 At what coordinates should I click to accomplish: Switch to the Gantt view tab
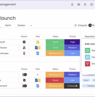point(8,25)
